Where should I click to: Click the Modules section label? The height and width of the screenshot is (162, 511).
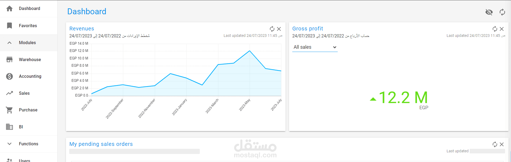pyautogui.click(x=27, y=43)
